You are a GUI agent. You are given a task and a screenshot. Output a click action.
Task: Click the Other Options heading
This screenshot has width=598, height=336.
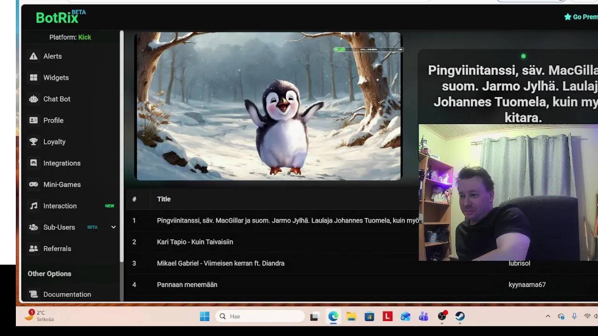(50, 274)
